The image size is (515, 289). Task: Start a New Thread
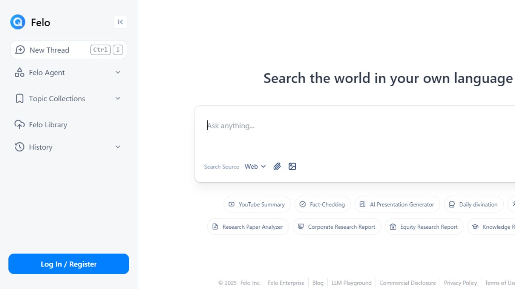68,50
